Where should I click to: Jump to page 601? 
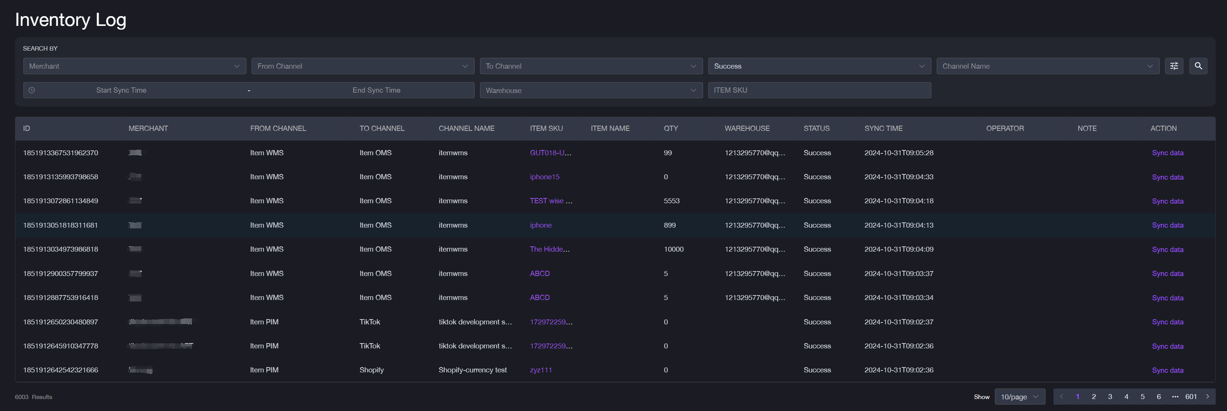coord(1191,396)
